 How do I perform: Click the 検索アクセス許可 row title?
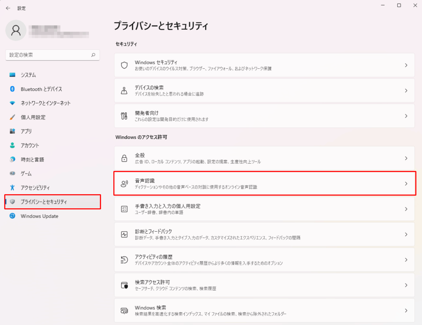152,282
